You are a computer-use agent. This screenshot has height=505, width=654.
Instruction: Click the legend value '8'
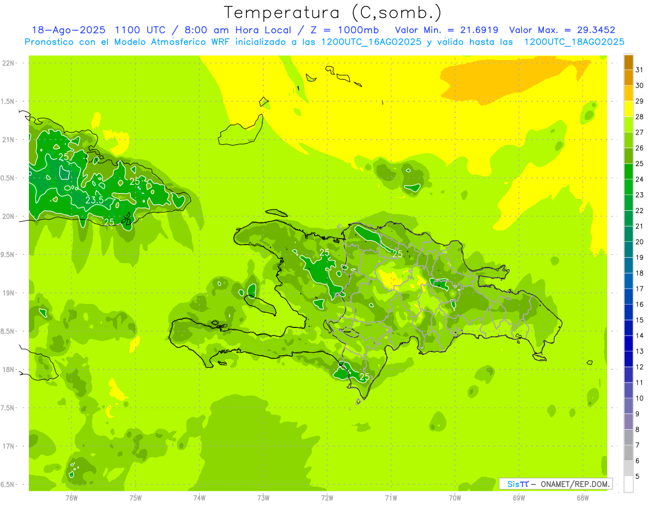point(638,430)
